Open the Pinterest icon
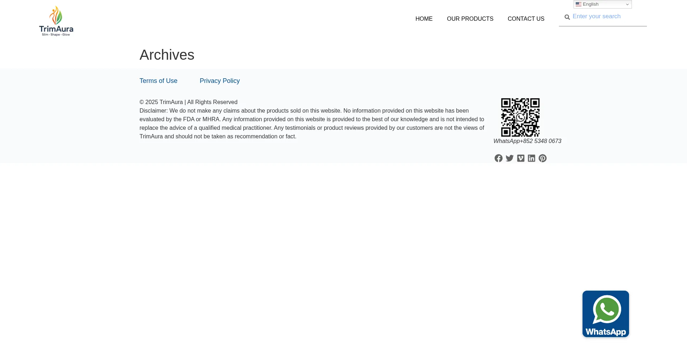 (x=542, y=158)
